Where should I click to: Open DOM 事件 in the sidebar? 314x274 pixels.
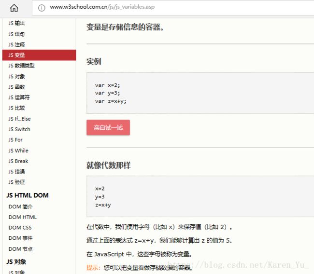[x=20, y=238]
